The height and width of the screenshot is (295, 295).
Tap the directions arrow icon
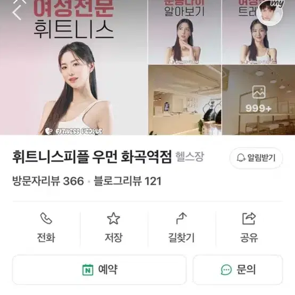point(182,218)
